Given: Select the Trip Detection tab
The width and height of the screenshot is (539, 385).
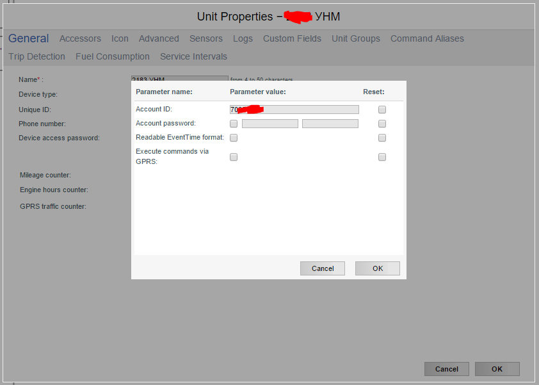Looking at the screenshot, I should click(37, 56).
